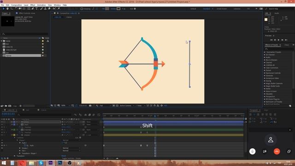295x166 pixels.
Task: Open the Layer menu
Action: [x=26, y=5]
